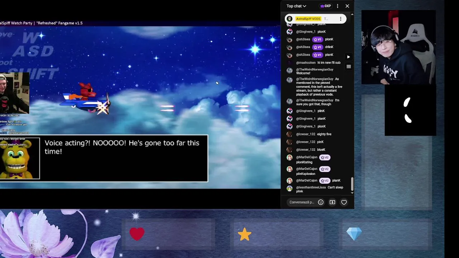Click @mashcohen username in chat
Viewport: 459px width, 258px height.
click(x=306, y=63)
